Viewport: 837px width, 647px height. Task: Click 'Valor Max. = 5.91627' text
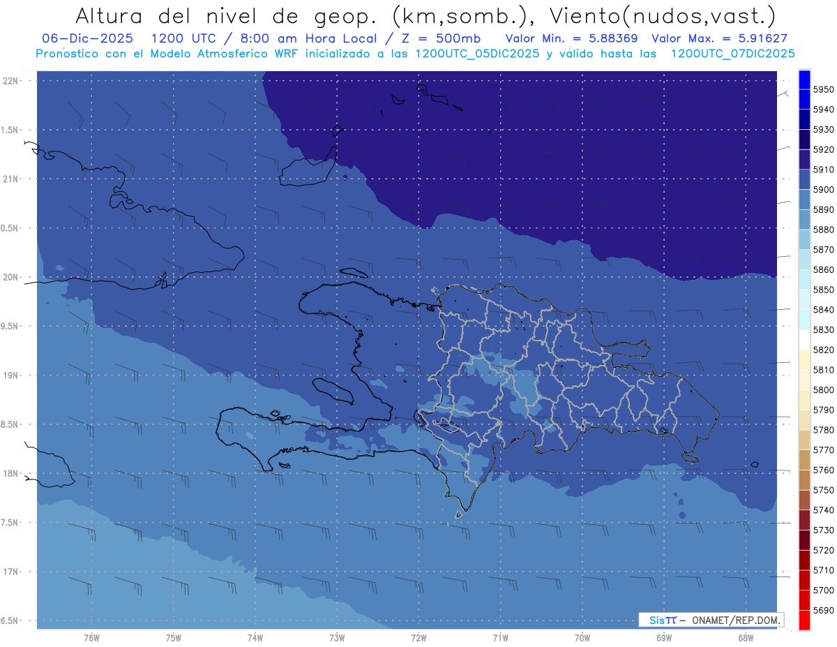tap(720, 38)
